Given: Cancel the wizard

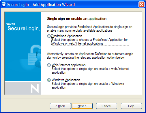Looking at the screenshot, I should click(x=106, y=106).
